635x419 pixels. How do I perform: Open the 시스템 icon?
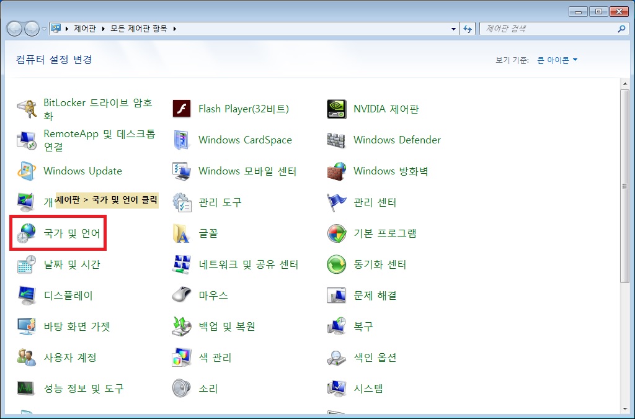[337, 389]
